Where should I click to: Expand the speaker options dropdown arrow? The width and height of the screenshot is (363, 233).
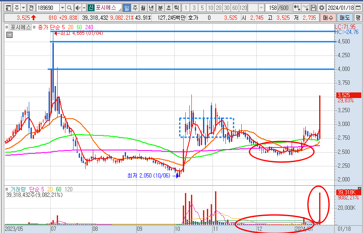coord(84,8)
